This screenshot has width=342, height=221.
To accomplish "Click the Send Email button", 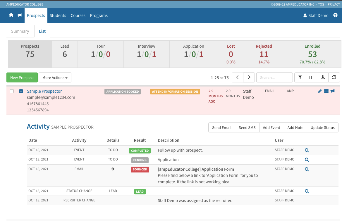I will point(221,127).
